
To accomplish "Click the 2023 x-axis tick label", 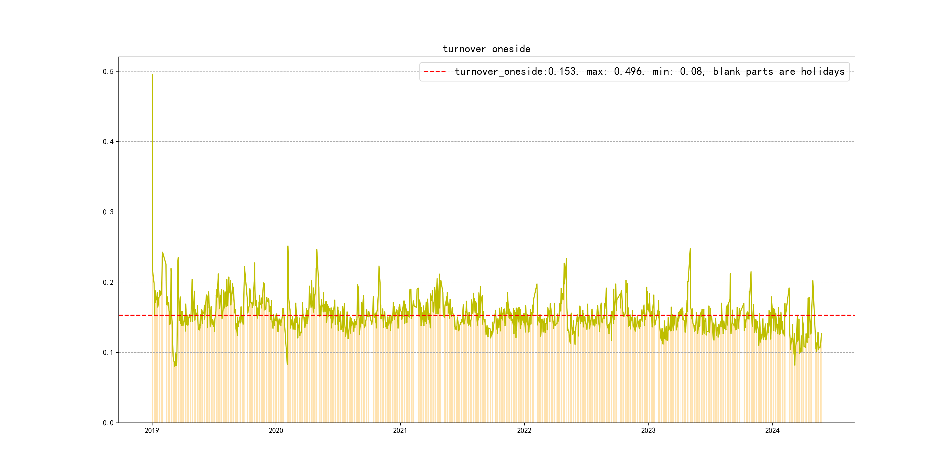I will click(648, 430).
